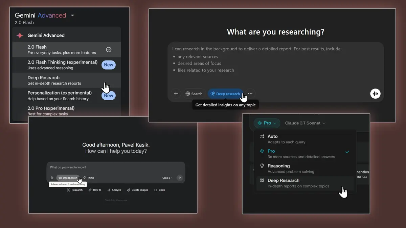
Task: Toggle the Think lightbulb button in Grok
Action: click(x=89, y=178)
